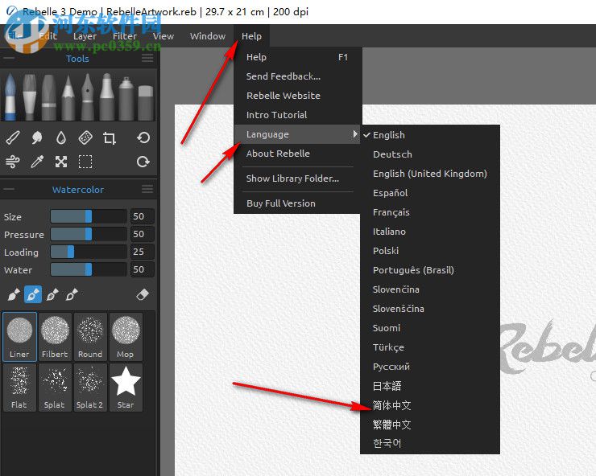Click the Pressure value field
The image size is (596, 476).
pyautogui.click(x=143, y=234)
